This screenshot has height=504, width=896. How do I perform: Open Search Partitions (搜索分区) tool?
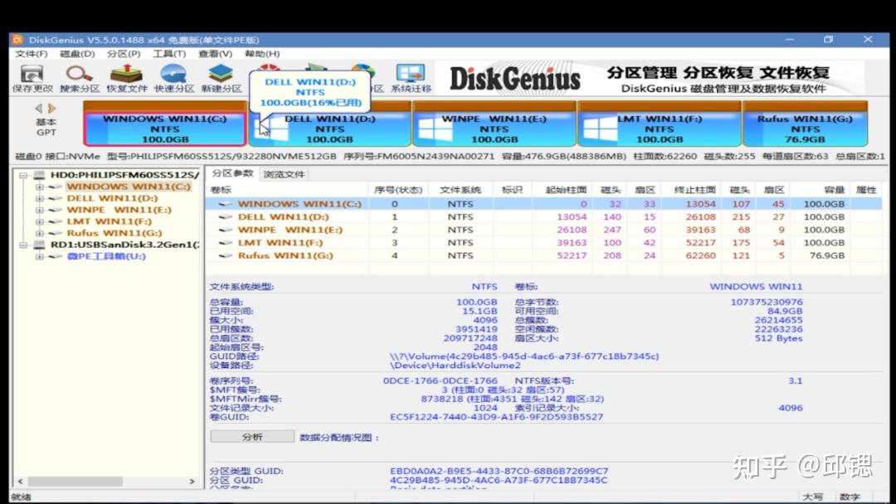(80, 79)
